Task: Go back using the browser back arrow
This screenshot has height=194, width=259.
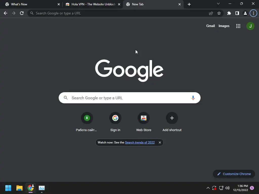Action: 6,13
